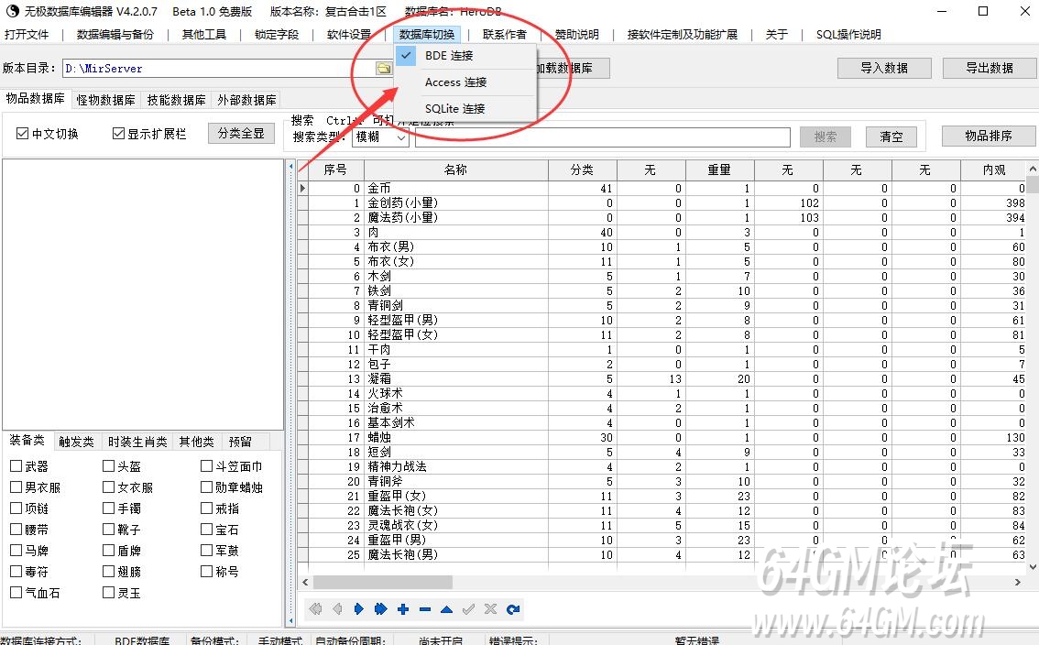Focus the search text input field

(x=602, y=137)
